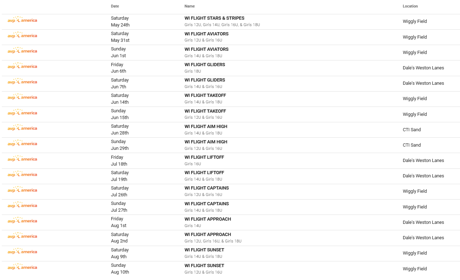
Task: Click the Date column header
Action: 115,6
